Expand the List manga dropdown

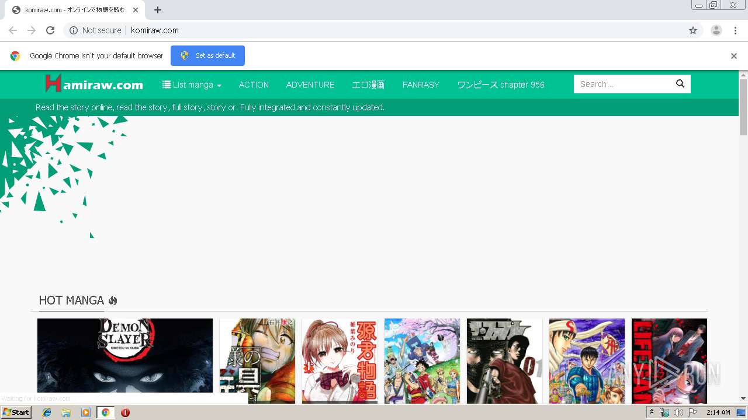192,85
